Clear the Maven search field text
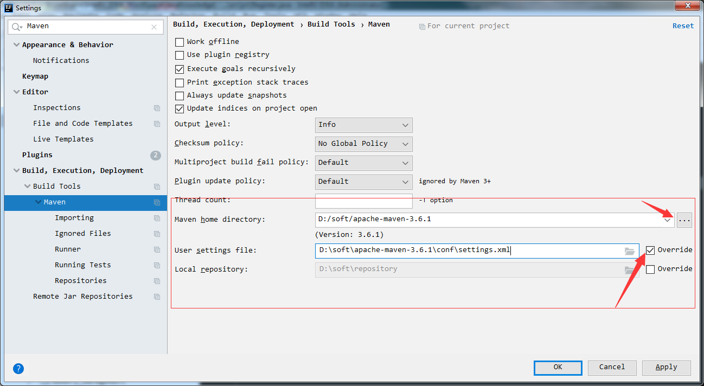Screen dimensions: 704x386 click(x=154, y=27)
